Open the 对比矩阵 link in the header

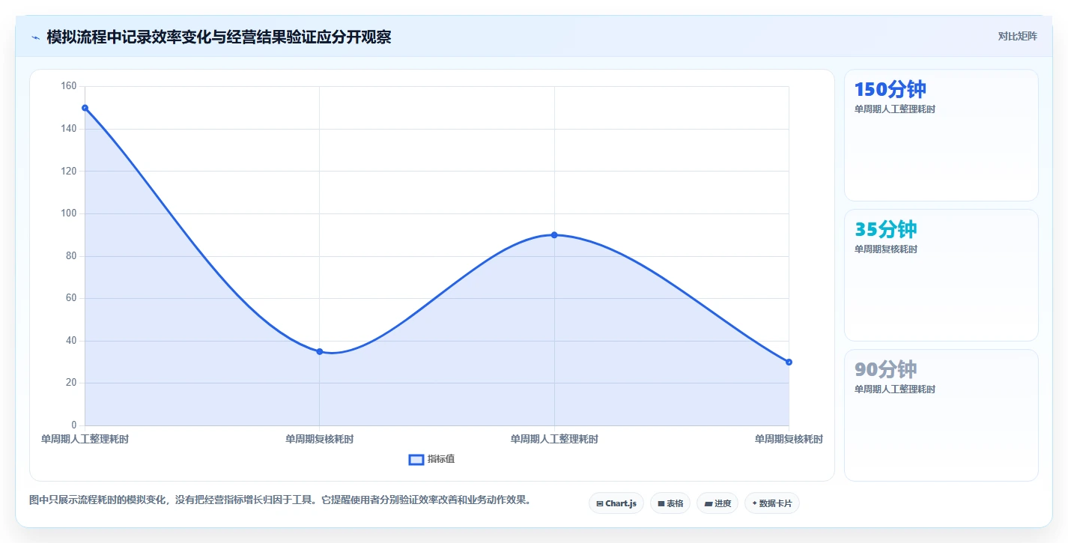(1017, 36)
